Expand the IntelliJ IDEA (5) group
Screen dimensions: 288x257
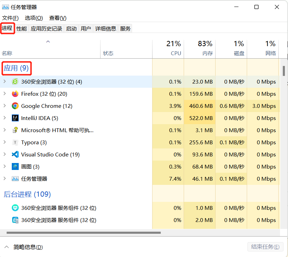[x=5, y=118]
